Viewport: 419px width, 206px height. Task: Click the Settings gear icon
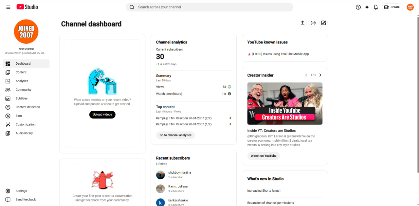pyautogui.click(x=8, y=191)
